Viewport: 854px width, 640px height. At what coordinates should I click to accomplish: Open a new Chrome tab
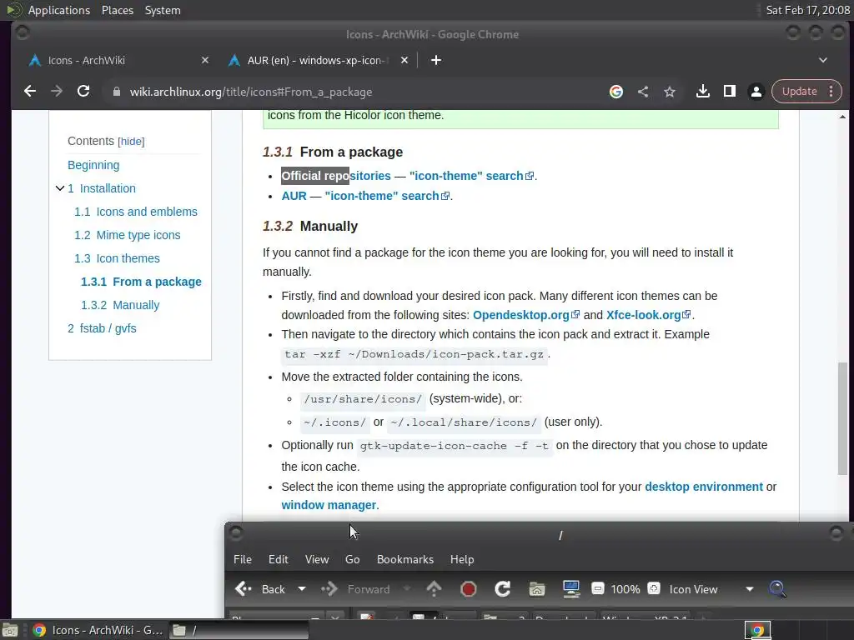[435, 60]
